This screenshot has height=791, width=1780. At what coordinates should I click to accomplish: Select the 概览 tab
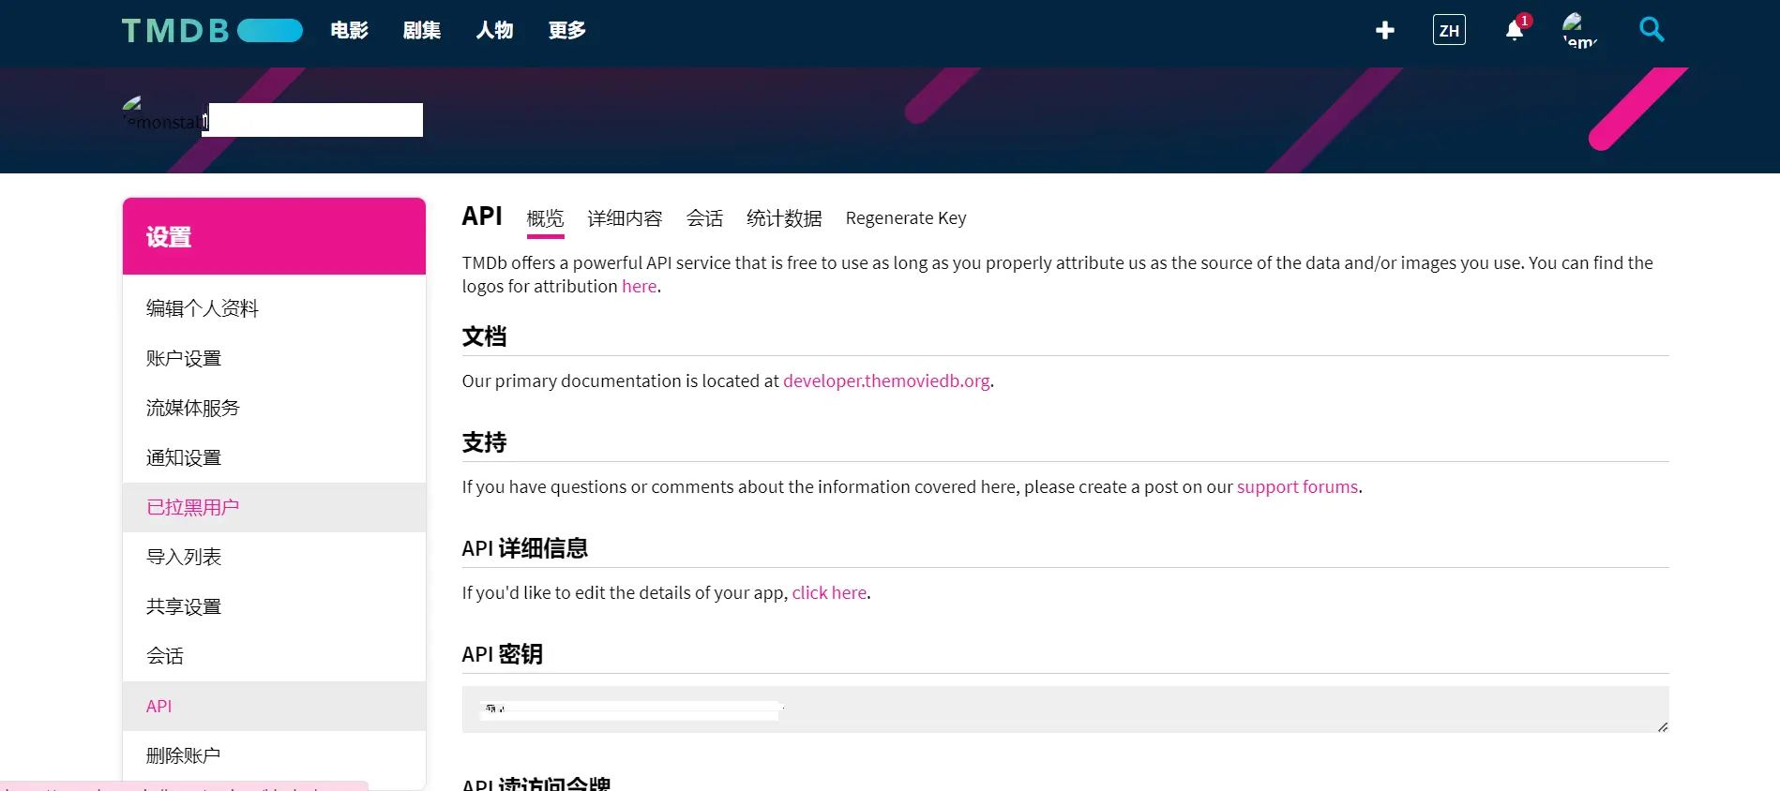tap(545, 218)
